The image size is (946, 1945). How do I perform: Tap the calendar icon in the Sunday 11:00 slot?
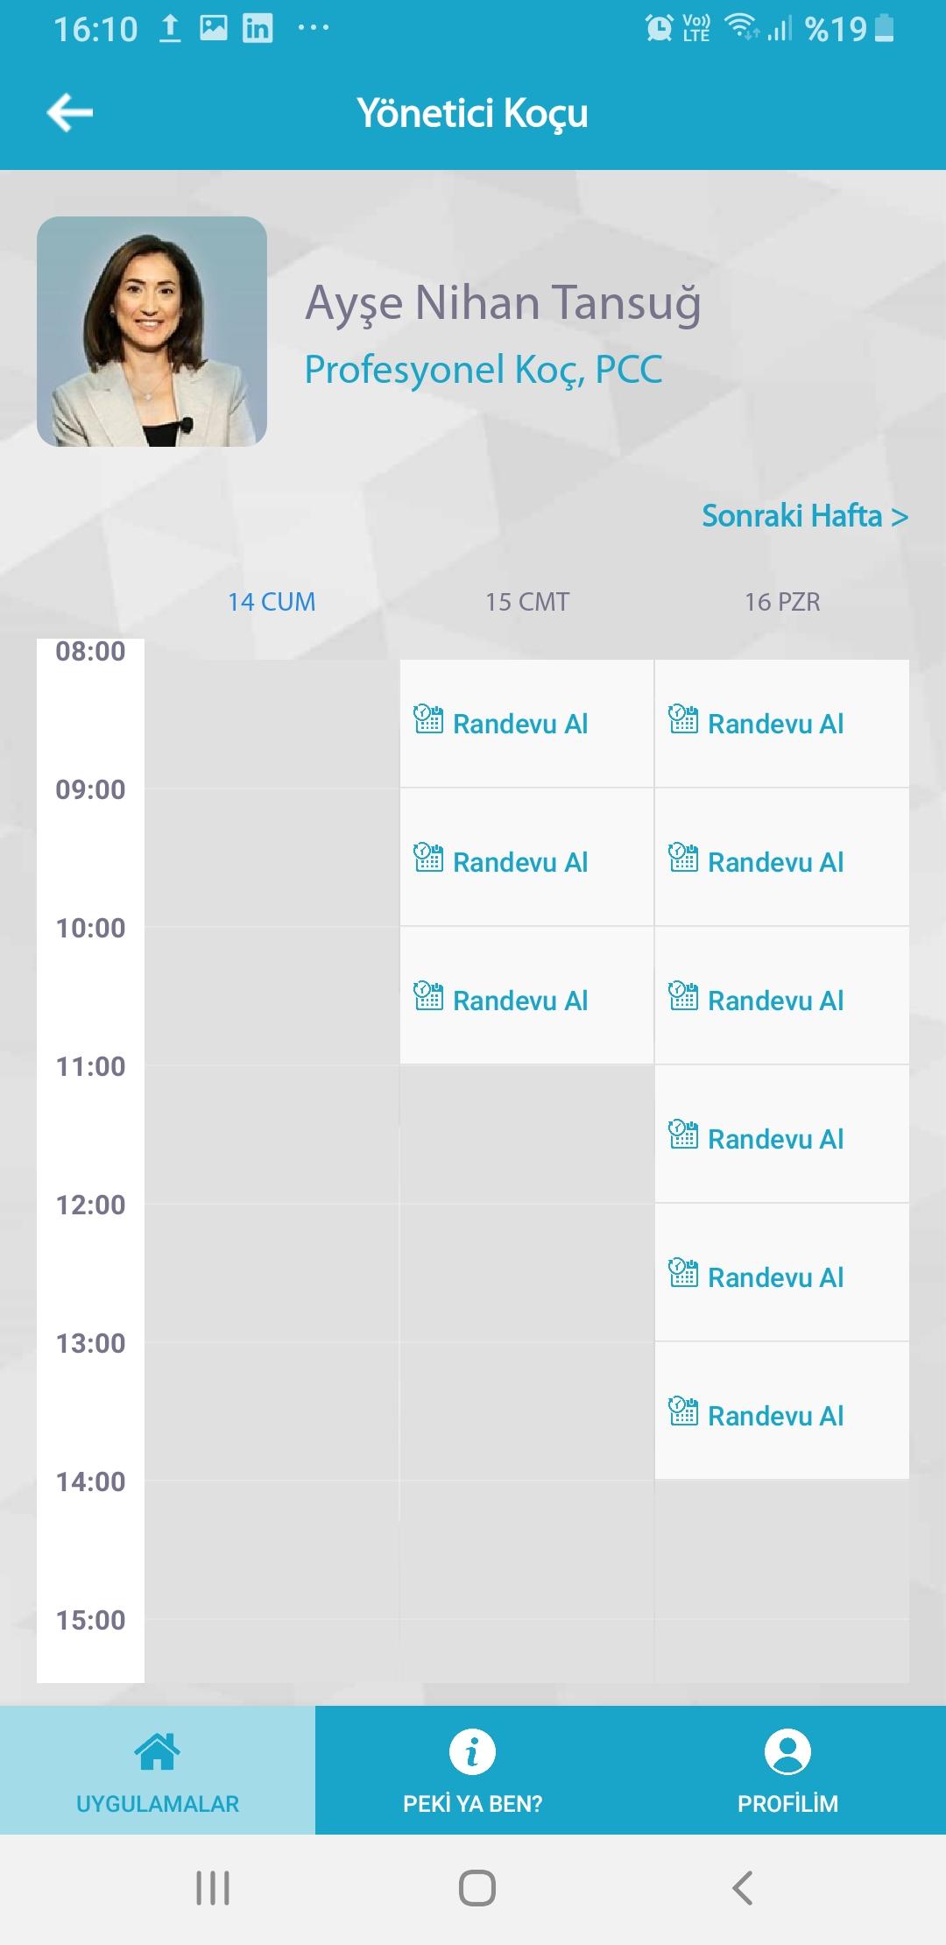[683, 1135]
